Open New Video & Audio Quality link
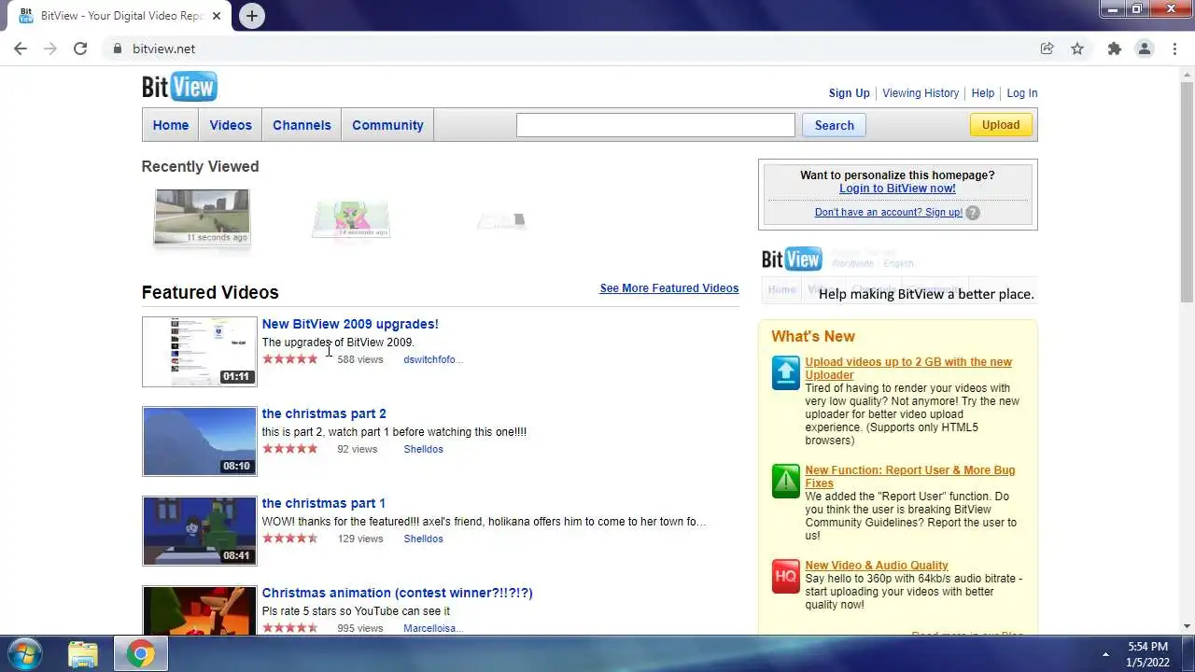 pos(877,566)
